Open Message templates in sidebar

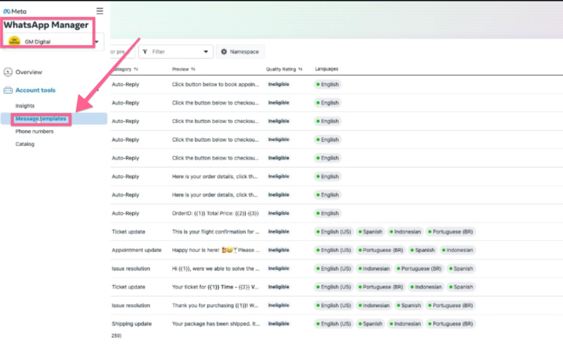click(x=41, y=119)
